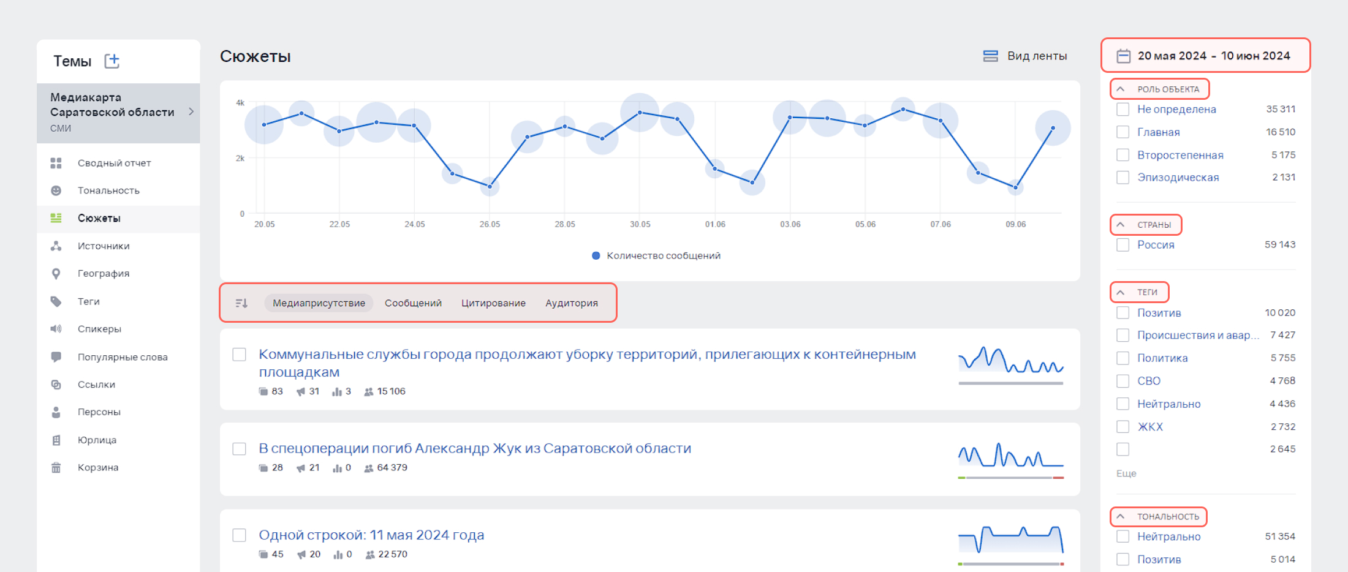The width and height of the screenshot is (1348, 572).
Task: Click bar chart icon showing 3
Action: (x=337, y=391)
